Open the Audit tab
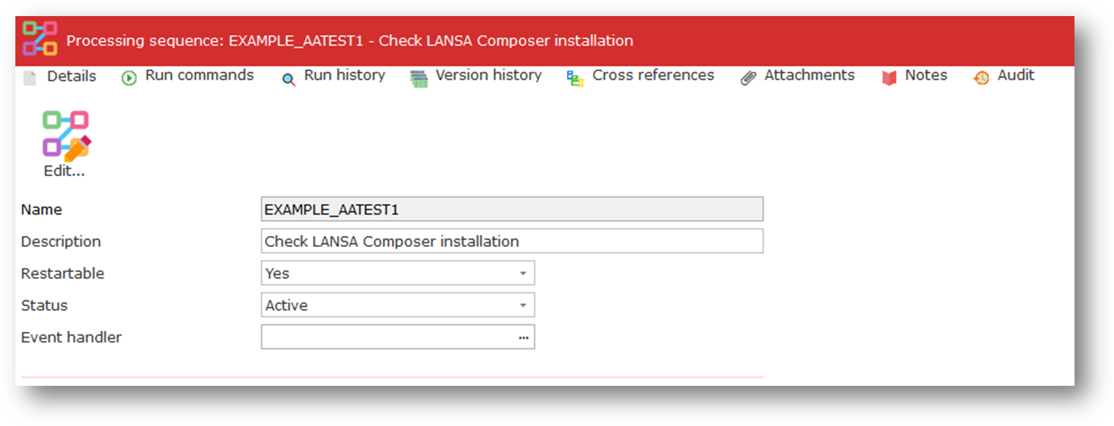 pos(1016,75)
